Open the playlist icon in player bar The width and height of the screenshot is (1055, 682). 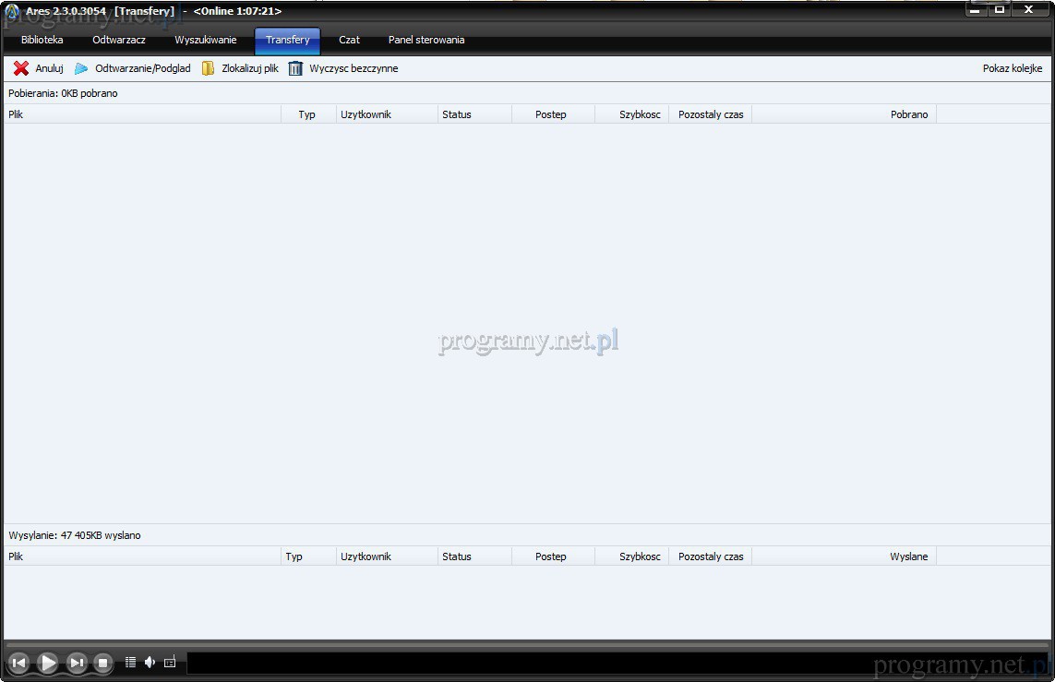[130, 663]
